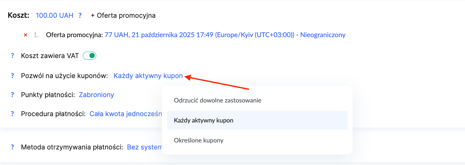Remove promo offer with red X icon
The height and width of the screenshot is (165, 465).
pyautogui.click(x=26, y=35)
